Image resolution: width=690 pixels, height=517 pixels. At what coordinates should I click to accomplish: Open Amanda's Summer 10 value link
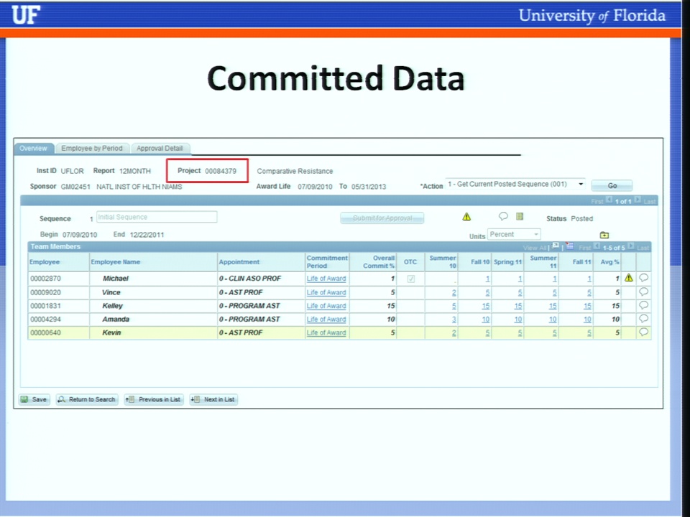[x=454, y=319]
